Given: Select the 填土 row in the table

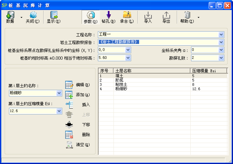Looking at the screenshot, I should tap(163, 76).
